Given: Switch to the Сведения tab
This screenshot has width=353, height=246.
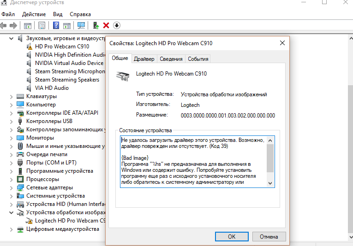Looking at the screenshot, I should tap(171, 59).
